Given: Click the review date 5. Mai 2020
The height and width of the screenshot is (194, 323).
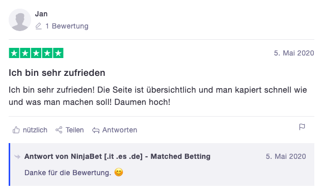Looking at the screenshot, I should click(294, 53).
